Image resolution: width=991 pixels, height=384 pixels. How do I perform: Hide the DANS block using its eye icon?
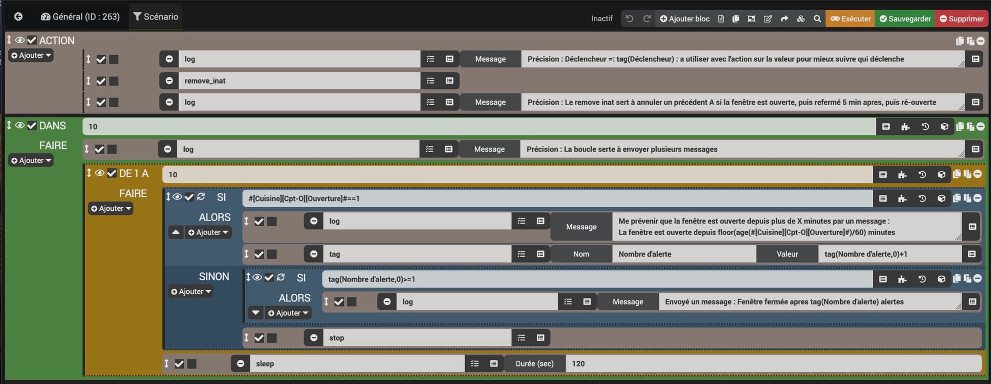[x=20, y=125]
